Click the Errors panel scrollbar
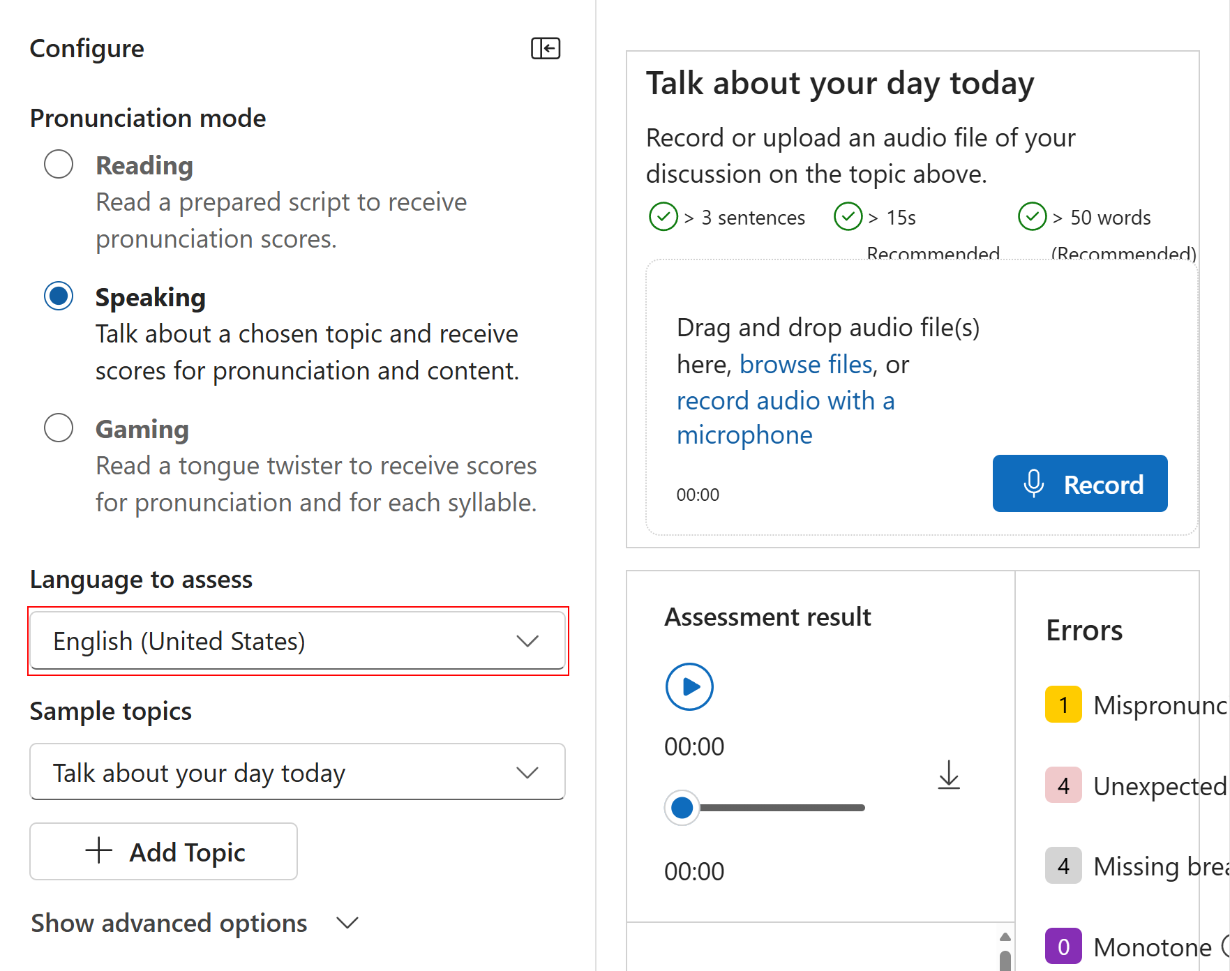 (1005, 949)
